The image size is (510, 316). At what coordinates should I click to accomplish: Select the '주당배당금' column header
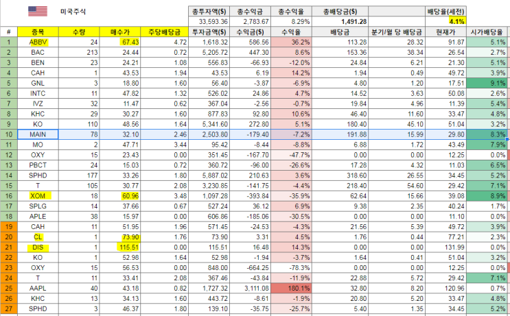(164, 32)
